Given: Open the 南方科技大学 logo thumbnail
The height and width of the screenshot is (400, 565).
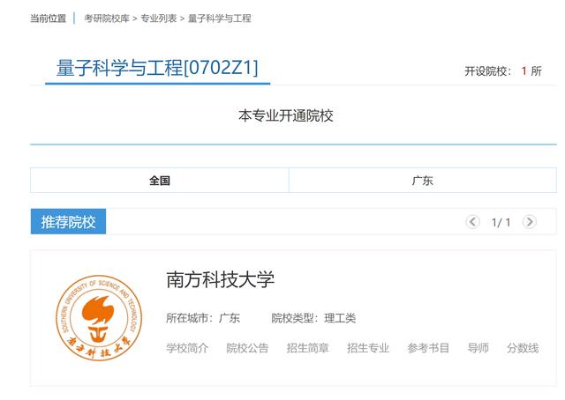Looking at the screenshot, I should 99,318.
